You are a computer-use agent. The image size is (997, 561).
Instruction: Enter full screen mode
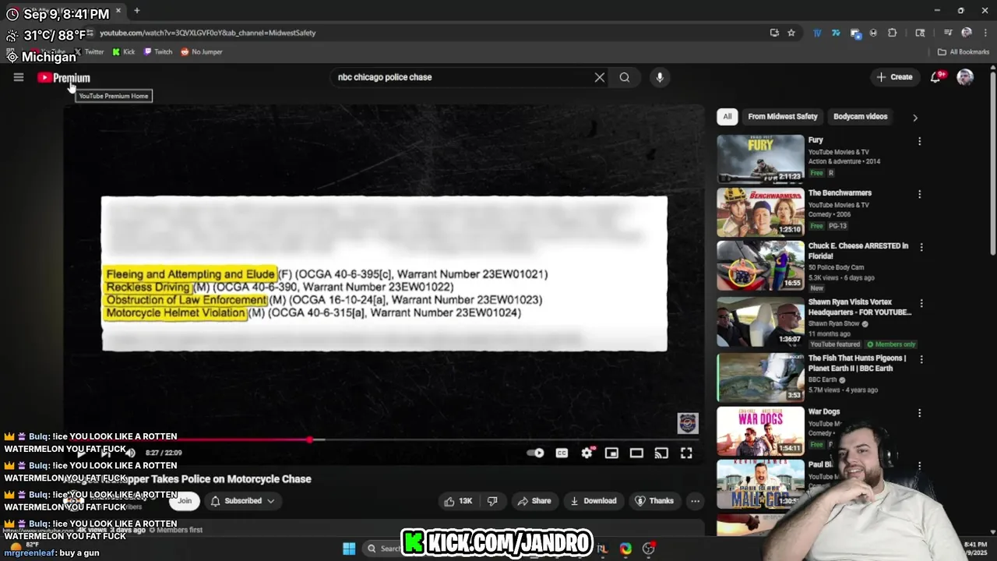(x=686, y=453)
